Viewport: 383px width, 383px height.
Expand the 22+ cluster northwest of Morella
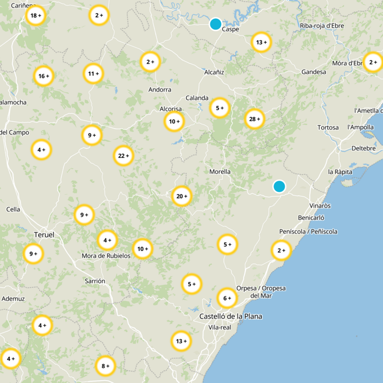pos(124,156)
